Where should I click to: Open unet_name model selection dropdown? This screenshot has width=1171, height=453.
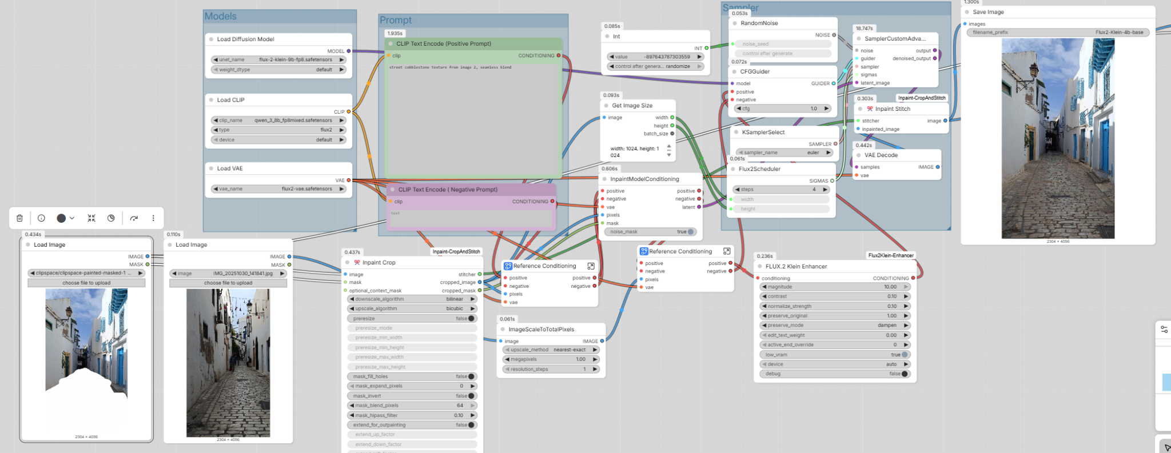point(279,59)
